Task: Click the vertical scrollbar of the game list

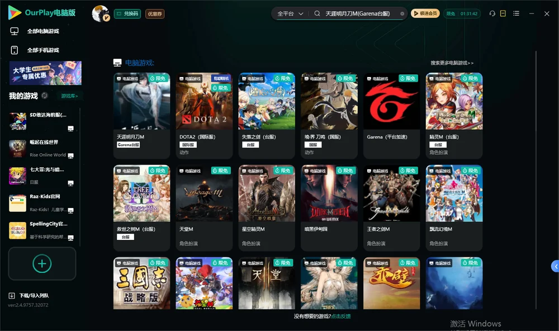Action: 536,180
